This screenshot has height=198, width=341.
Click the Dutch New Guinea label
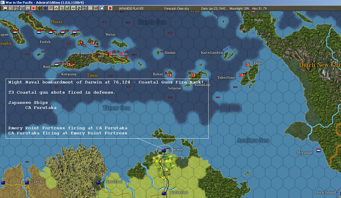[320, 65]
